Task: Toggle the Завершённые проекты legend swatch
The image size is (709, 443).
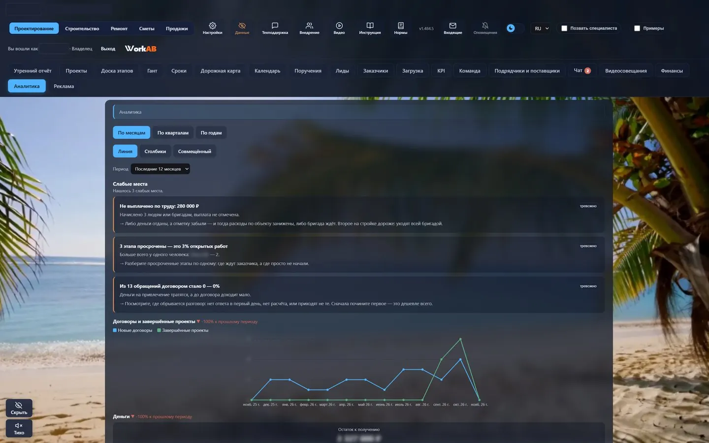Action: (x=159, y=330)
